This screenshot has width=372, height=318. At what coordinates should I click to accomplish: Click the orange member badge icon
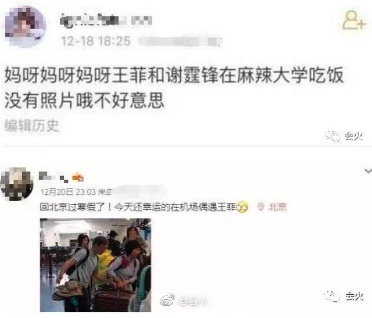[x=78, y=177]
